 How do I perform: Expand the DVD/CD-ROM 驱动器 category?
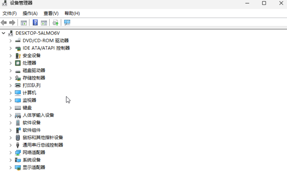[11, 41]
